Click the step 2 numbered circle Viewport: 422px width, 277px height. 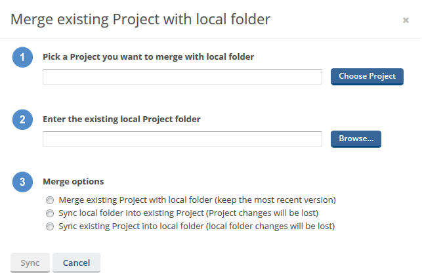pyautogui.click(x=22, y=119)
